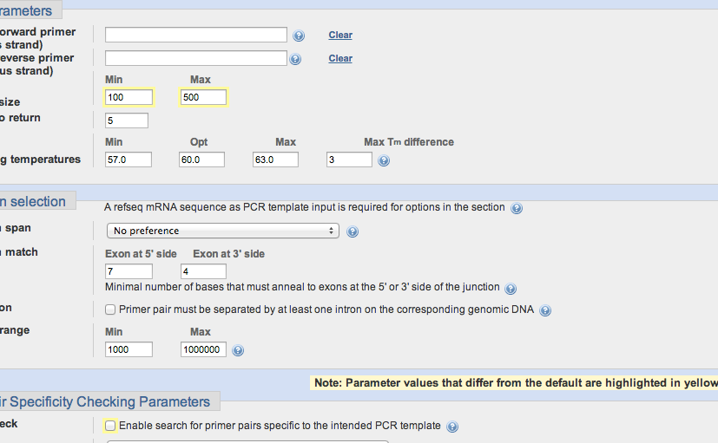Select the Opt melting temperature field 60.0
This screenshot has width=718, height=443.
click(203, 160)
